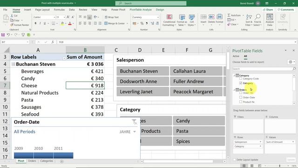Open the font name dropdown
Screen dimensions: 298x168
54,17
